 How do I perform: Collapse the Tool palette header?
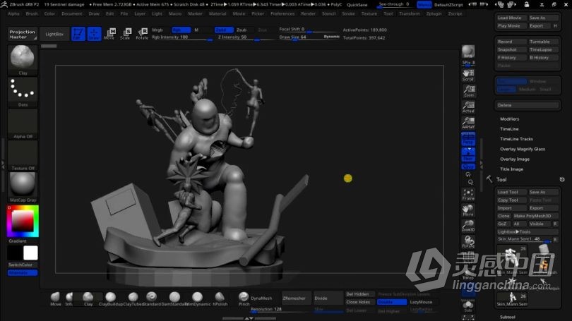coord(501,180)
